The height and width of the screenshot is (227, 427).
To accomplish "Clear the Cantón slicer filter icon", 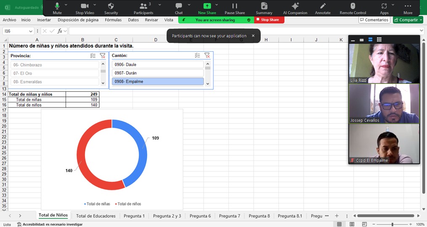I will [x=207, y=56].
